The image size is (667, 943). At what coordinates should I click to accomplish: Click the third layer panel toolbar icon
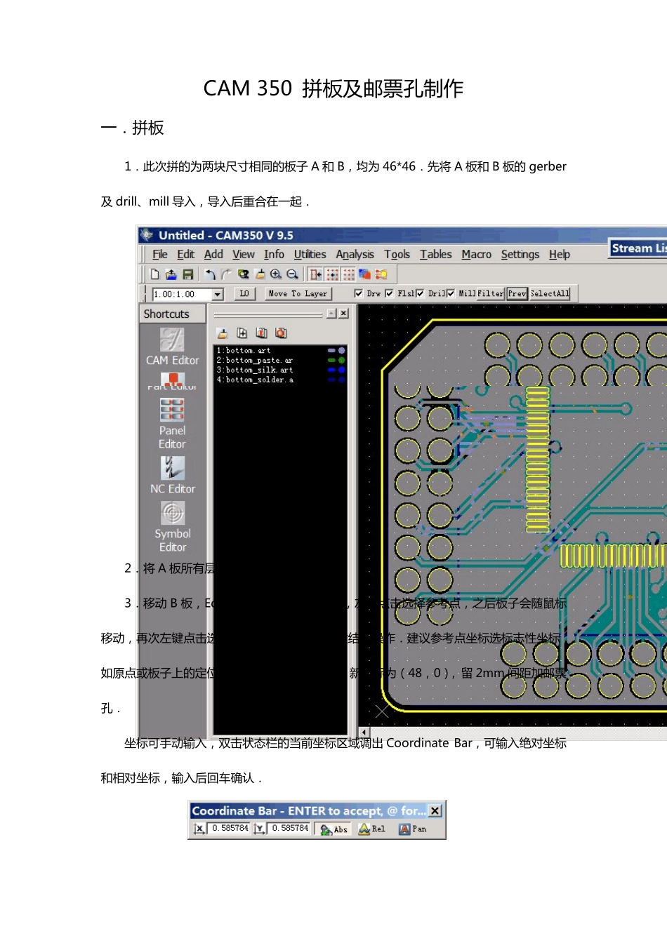click(x=262, y=333)
